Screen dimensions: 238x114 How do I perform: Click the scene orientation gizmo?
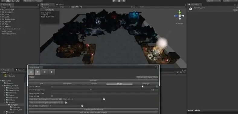(x=180, y=16)
